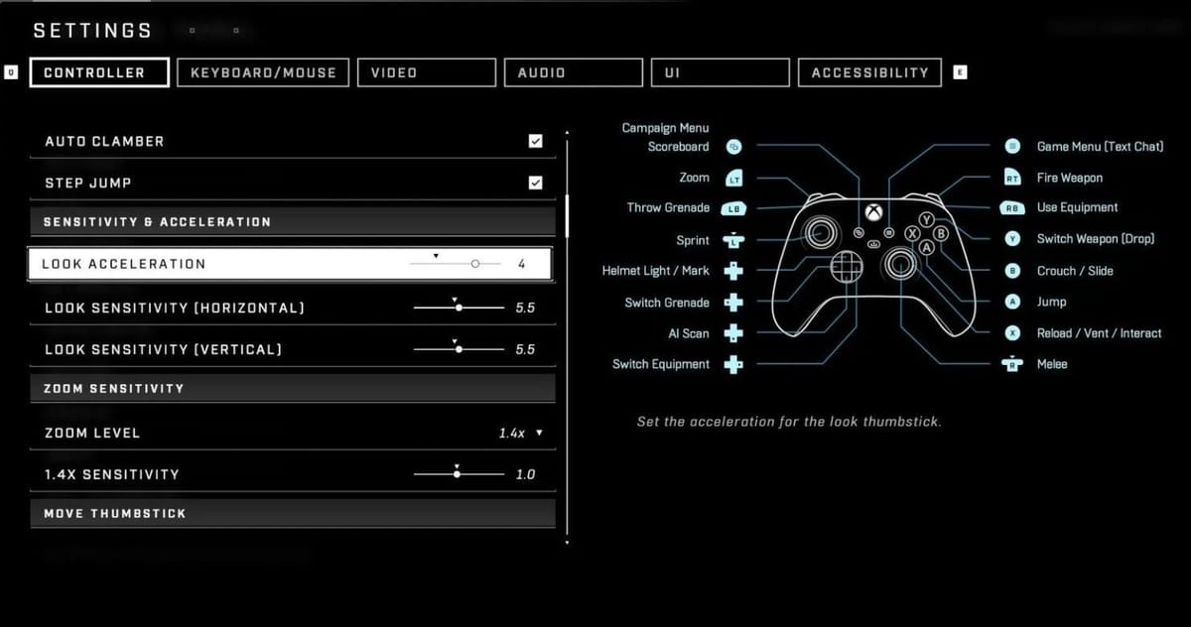Expand the Look Acceleration value dropdown
This screenshot has height=627, width=1191.
(436, 255)
